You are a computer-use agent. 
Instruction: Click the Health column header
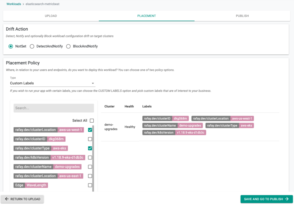pos(129,107)
